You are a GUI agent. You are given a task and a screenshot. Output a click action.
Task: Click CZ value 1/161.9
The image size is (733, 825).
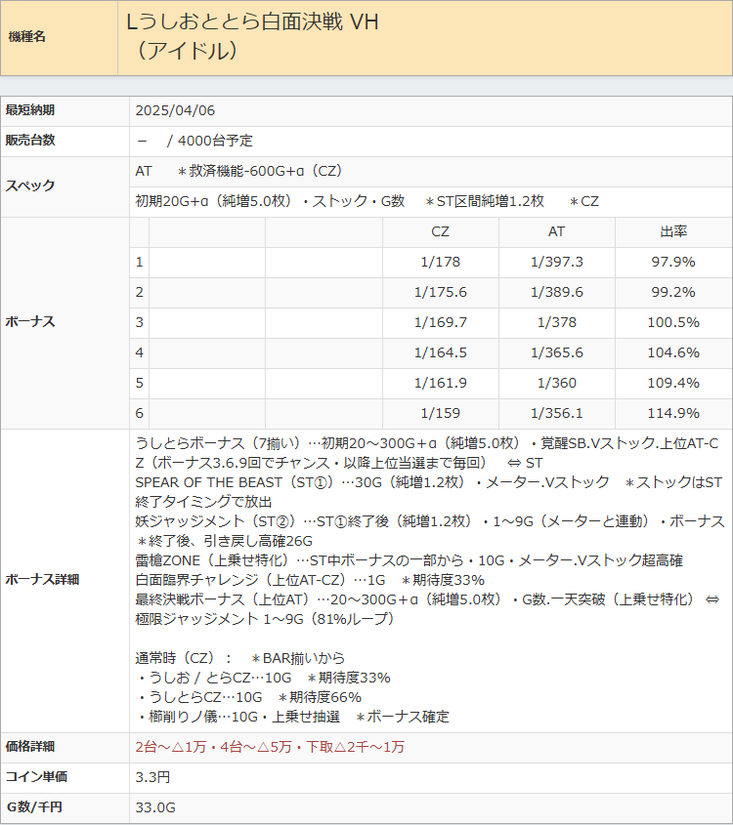[x=440, y=383]
